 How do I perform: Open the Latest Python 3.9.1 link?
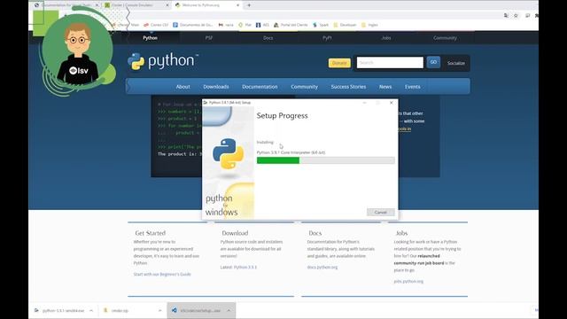238,268
